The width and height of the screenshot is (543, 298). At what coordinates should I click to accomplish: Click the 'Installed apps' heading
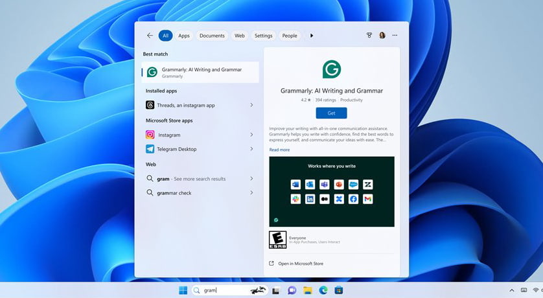point(161,91)
